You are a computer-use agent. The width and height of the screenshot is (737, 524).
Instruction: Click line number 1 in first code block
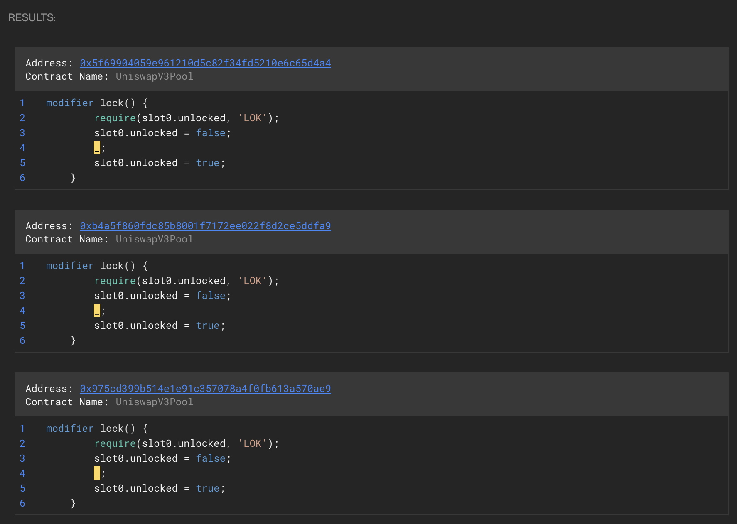coord(22,103)
